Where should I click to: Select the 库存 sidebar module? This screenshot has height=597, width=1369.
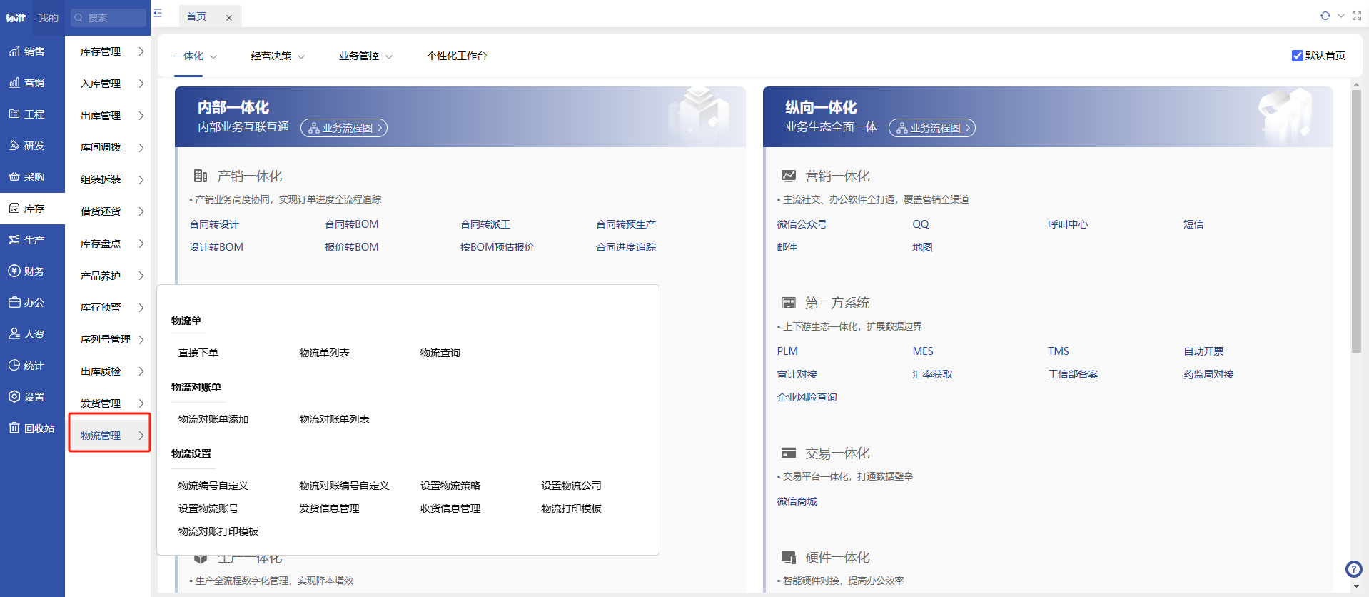[x=32, y=209]
